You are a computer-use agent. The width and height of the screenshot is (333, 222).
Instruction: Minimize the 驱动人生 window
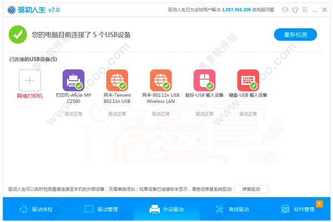point(315,10)
